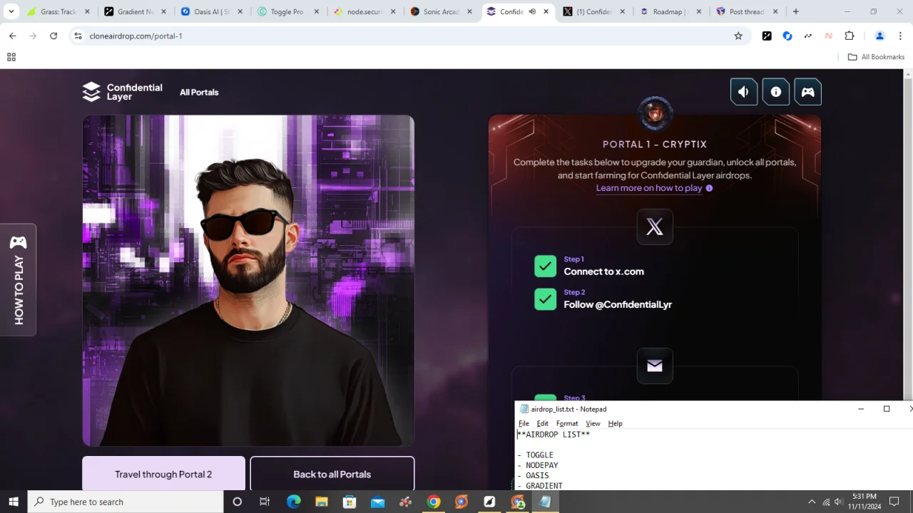Open the notification center
The width and height of the screenshot is (913, 513).
pyautogui.click(x=894, y=502)
